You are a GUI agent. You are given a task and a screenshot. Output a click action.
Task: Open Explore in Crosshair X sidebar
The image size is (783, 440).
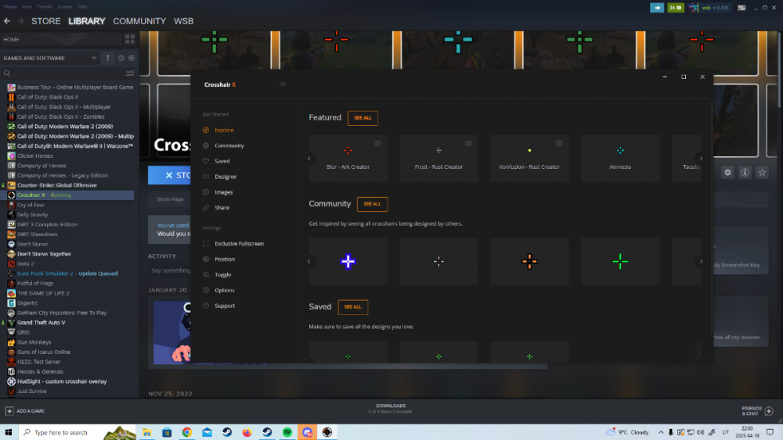224,130
